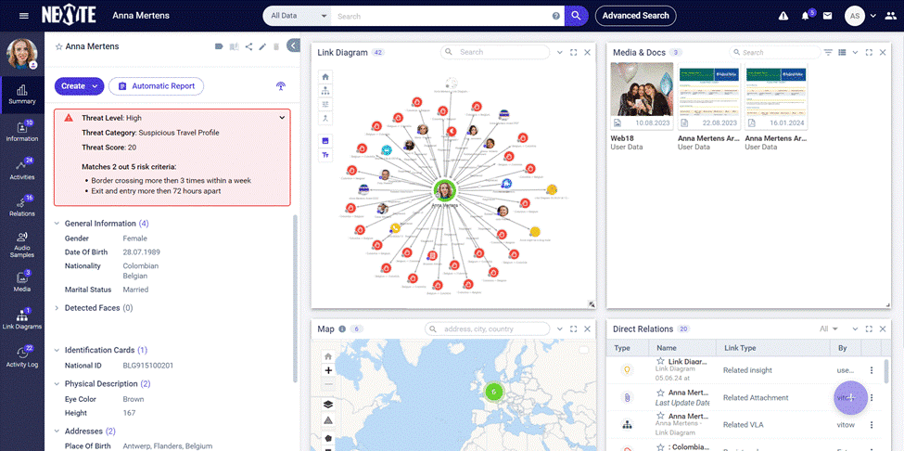The width and height of the screenshot is (904, 451).
Task: Open the AS user account dropdown
Action: pyautogui.click(x=860, y=16)
